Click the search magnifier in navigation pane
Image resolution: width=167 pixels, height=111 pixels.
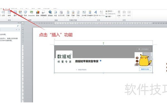point(18,26)
